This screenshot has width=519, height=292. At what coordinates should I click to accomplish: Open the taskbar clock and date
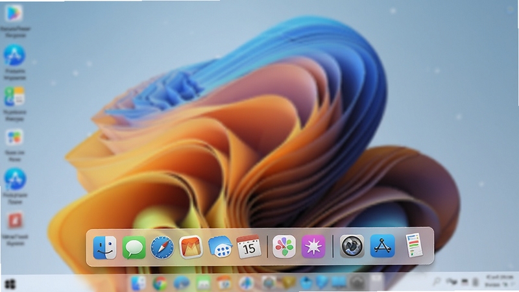[499, 281]
